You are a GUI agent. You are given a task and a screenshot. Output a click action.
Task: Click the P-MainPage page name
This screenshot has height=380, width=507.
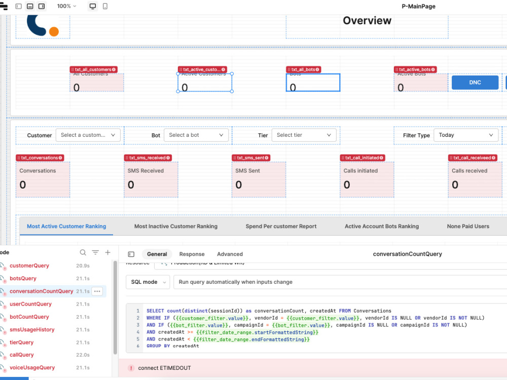(418, 6)
